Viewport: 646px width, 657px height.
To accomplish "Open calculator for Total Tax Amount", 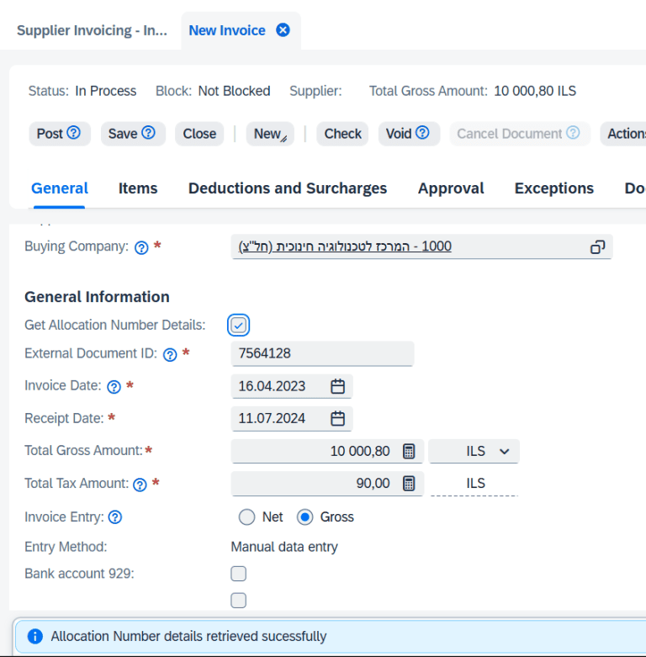I will click(409, 483).
